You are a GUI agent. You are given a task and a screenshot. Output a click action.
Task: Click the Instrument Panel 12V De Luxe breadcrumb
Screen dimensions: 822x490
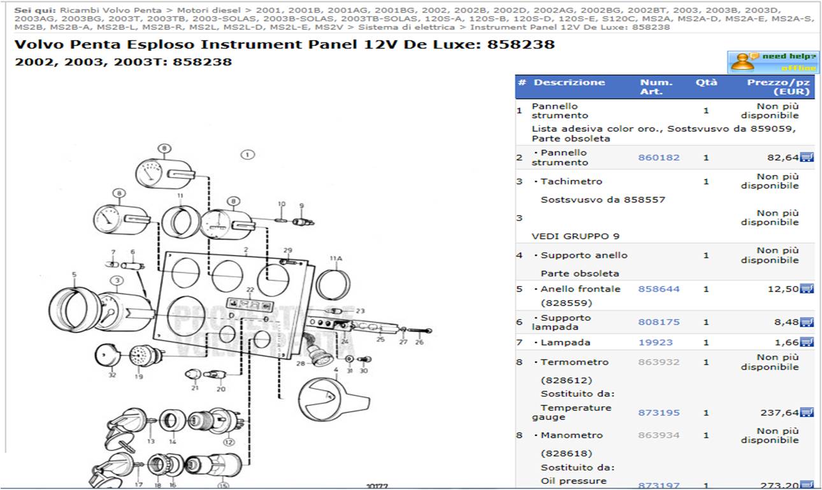click(x=570, y=27)
